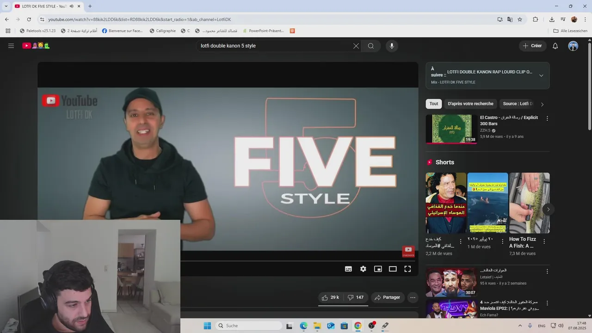Open YouTube notifications bell
This screenshot has width=592, height=333.
(x=555, y=46)
